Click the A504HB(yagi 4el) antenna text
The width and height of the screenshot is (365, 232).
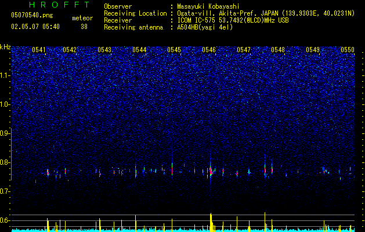click(205, 27)
